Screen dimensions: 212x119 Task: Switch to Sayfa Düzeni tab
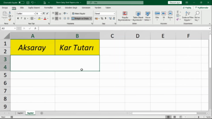[x=34, y=8]
